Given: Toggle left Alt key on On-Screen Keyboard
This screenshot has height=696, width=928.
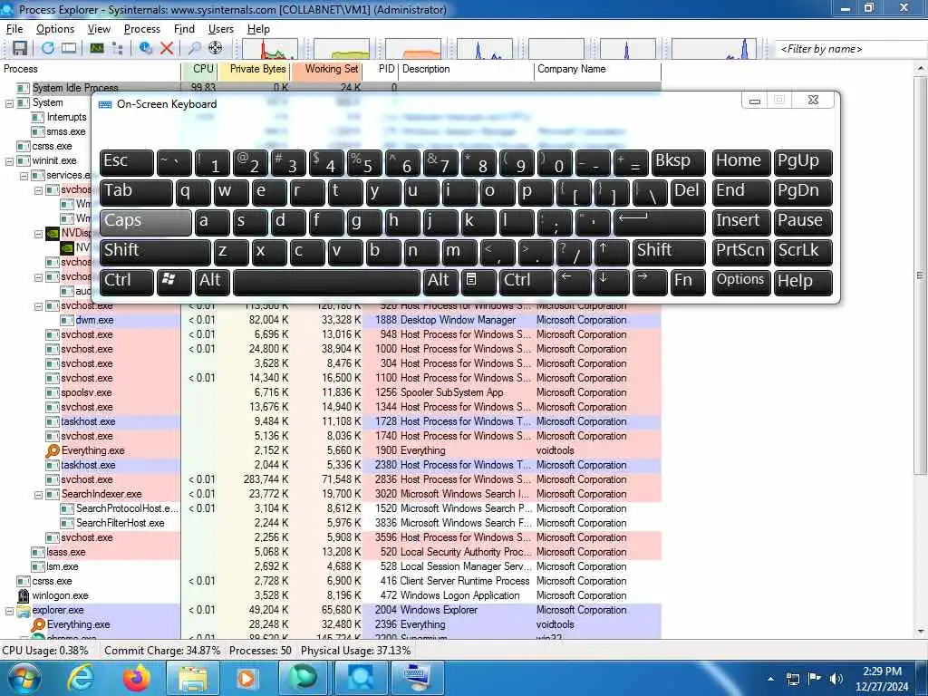Looking at the screenshot, I should coord(212,283).
